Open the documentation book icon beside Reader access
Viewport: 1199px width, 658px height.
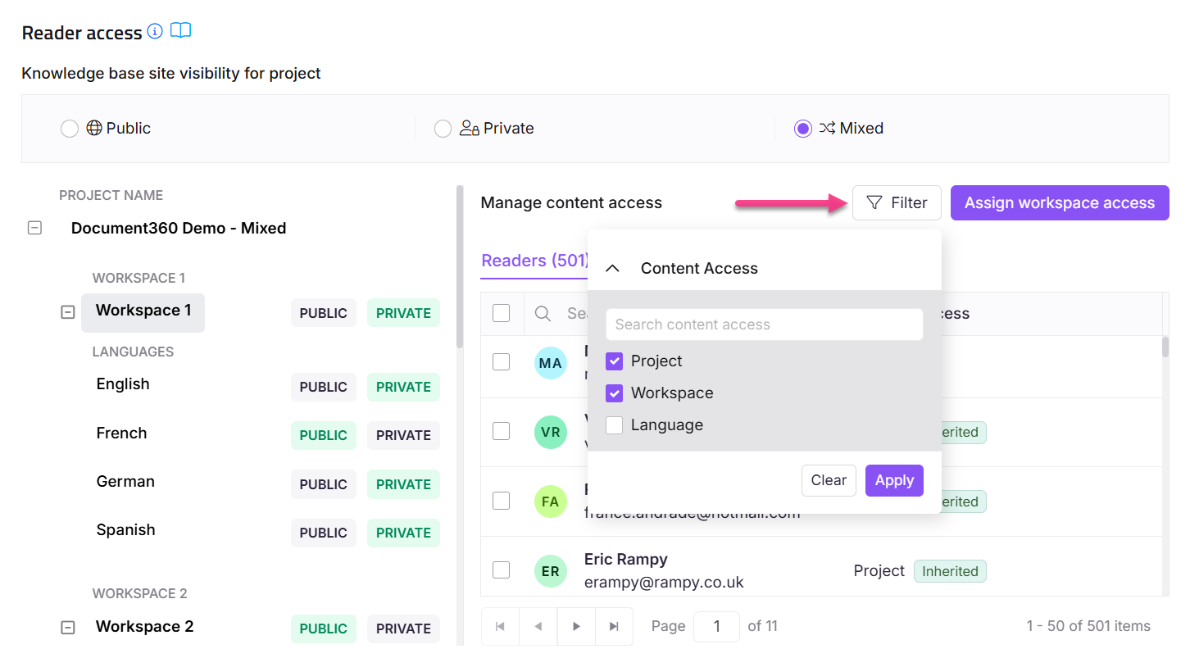[x=180, y=31]
